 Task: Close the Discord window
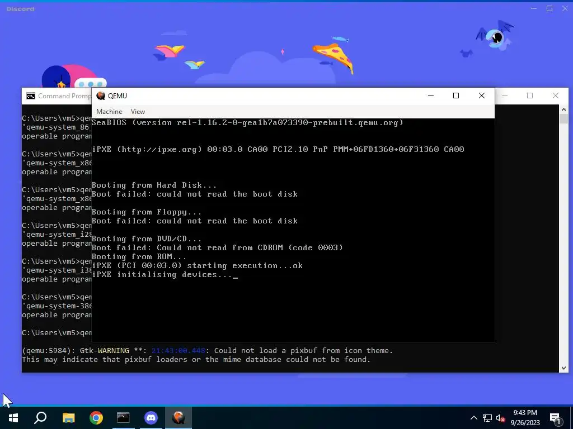(x=565, y=8)
